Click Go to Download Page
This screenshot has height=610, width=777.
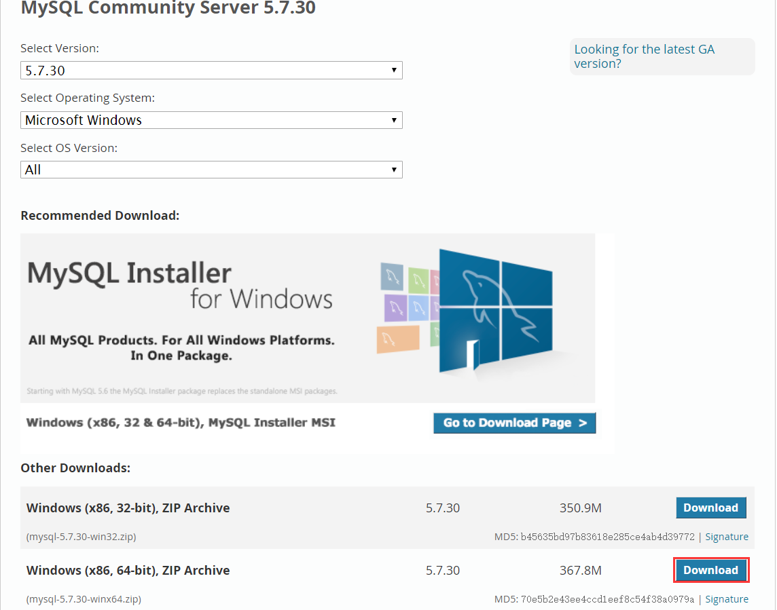(514, 423)
